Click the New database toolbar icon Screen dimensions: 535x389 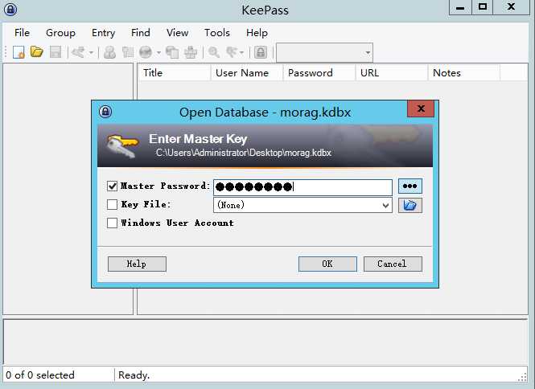click(x=19, y=52)
